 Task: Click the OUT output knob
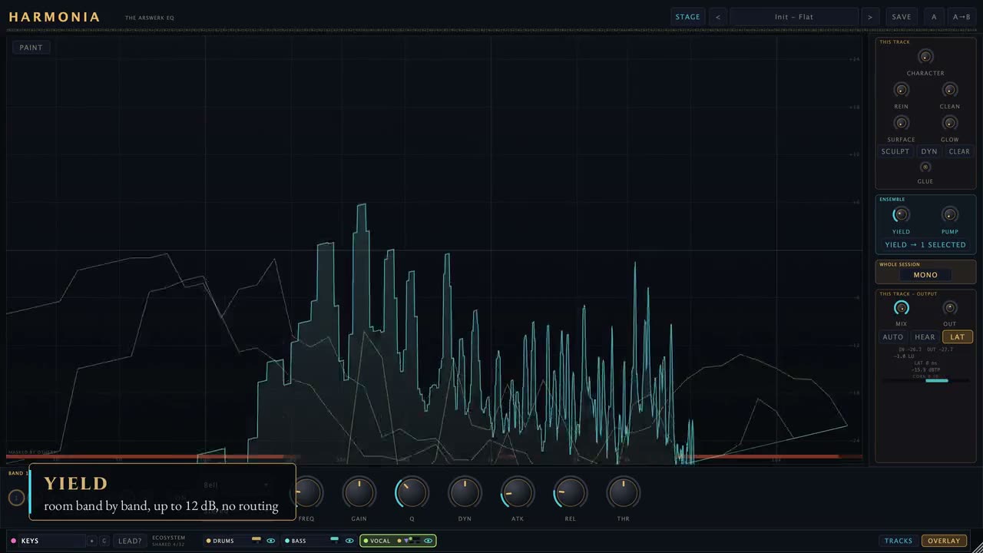(x=950, y=308)
